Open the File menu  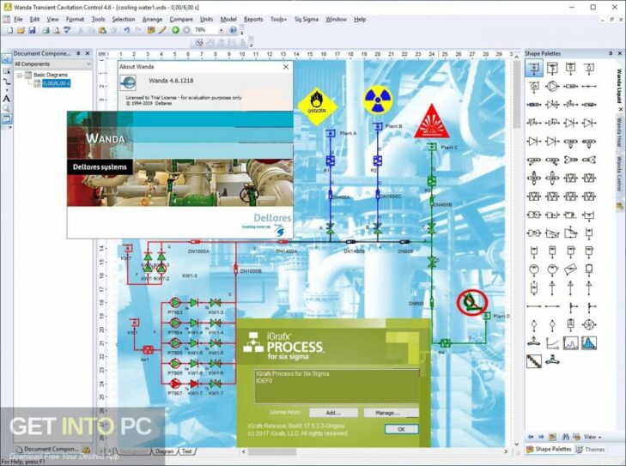coord(18,19)
